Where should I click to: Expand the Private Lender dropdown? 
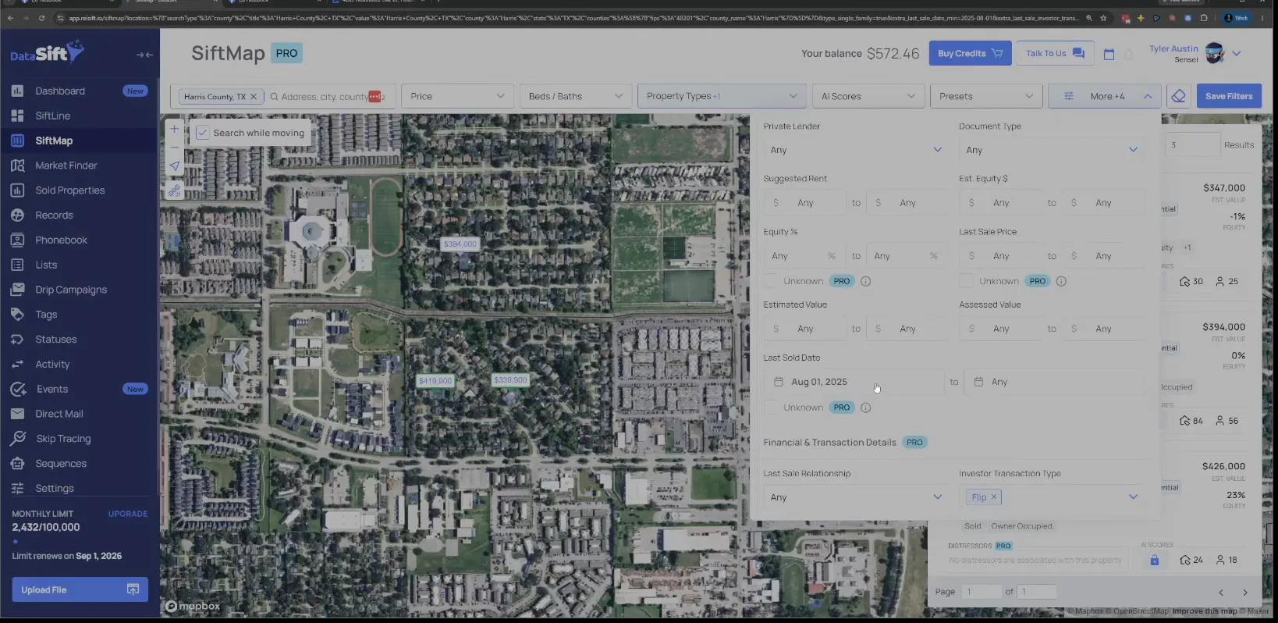click(856, 150)
